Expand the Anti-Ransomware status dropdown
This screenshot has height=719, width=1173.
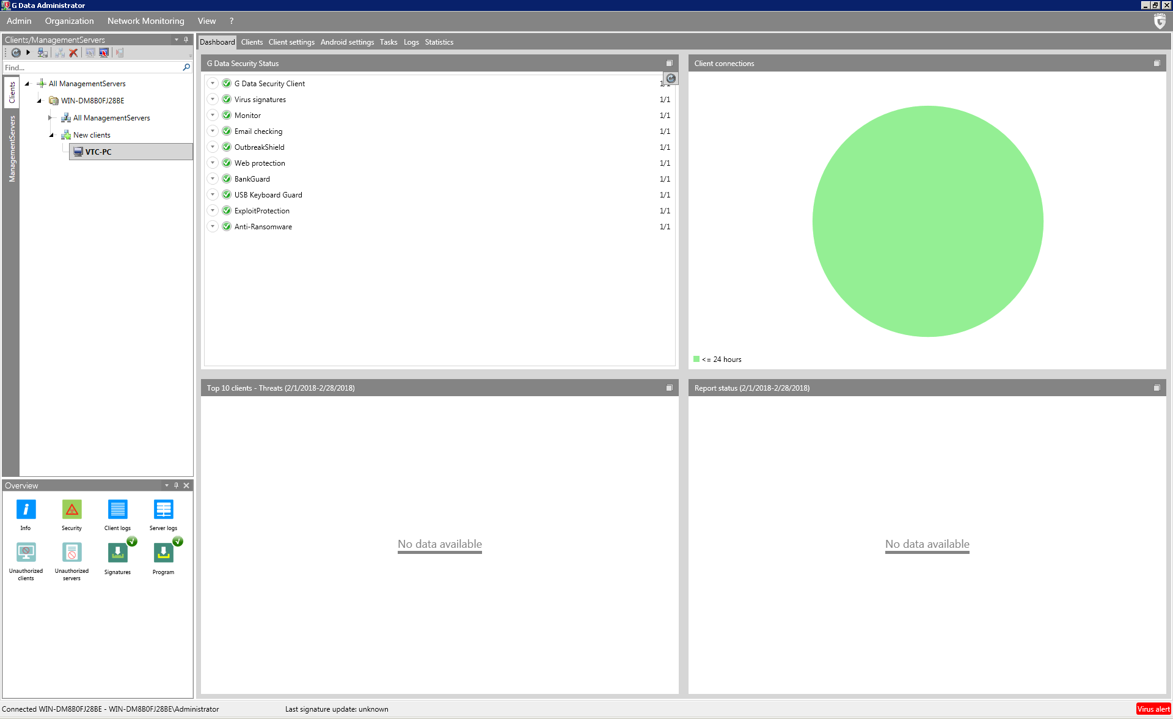pos(213,227)
